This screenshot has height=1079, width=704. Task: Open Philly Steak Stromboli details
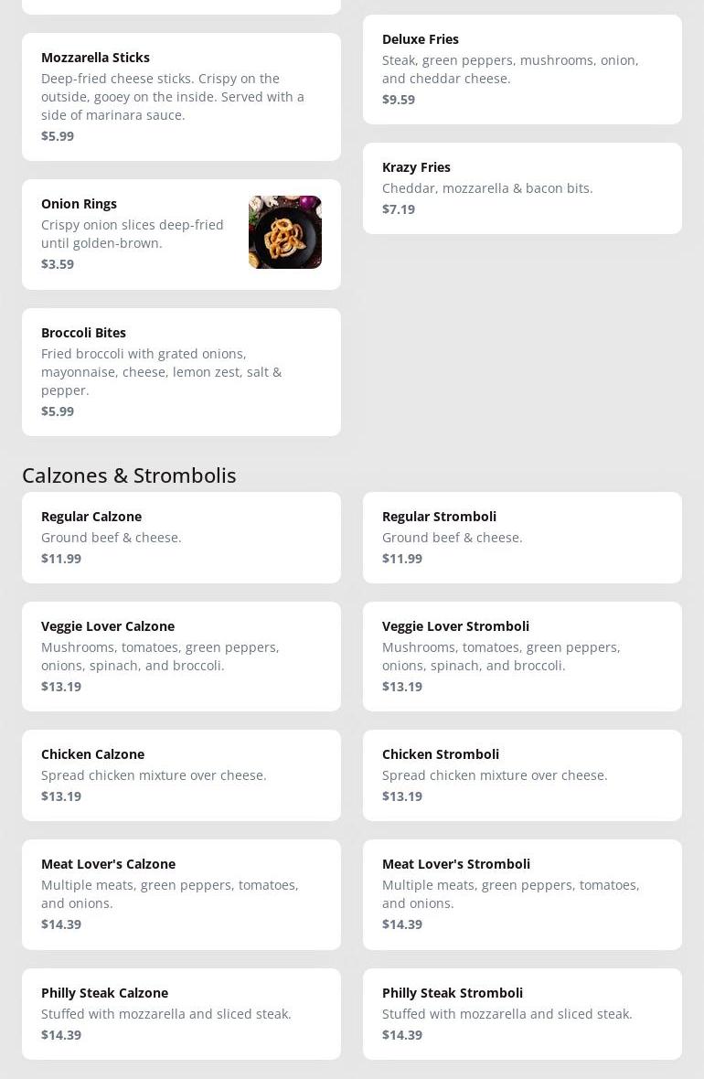click(x=522, y=1014)
